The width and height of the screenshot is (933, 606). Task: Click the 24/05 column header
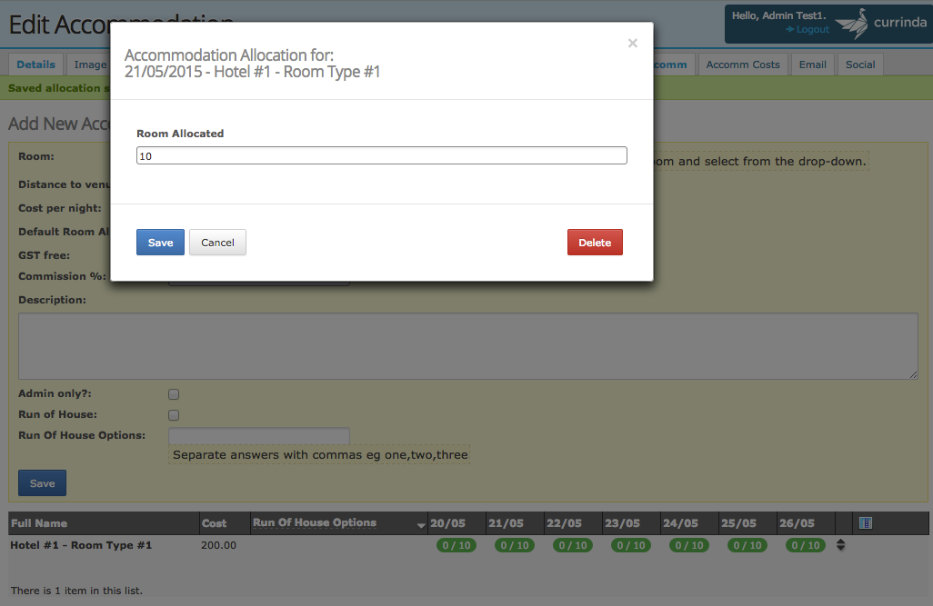pyautogui.click(x=680, y=523)
